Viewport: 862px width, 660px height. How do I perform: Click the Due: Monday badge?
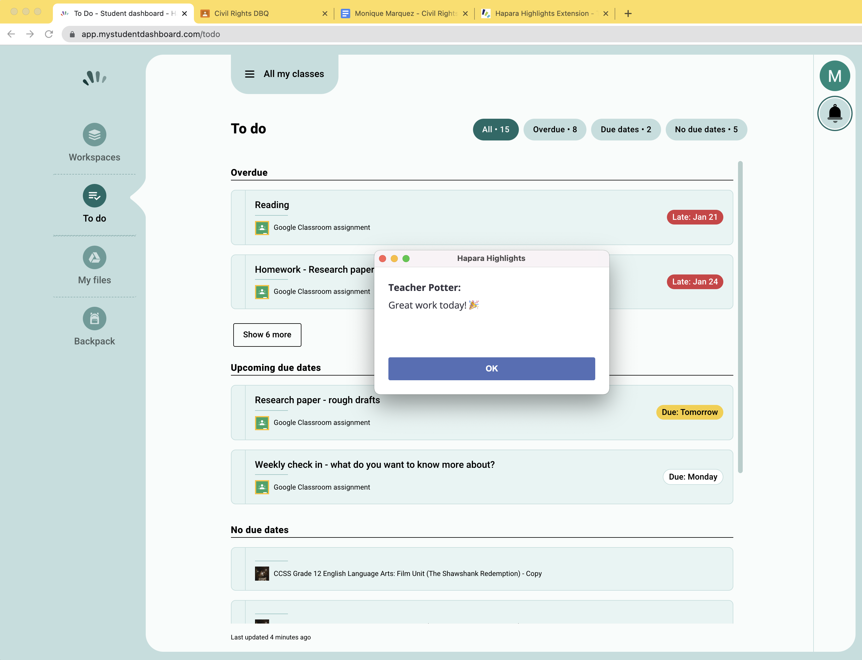[x=693, y=477]
